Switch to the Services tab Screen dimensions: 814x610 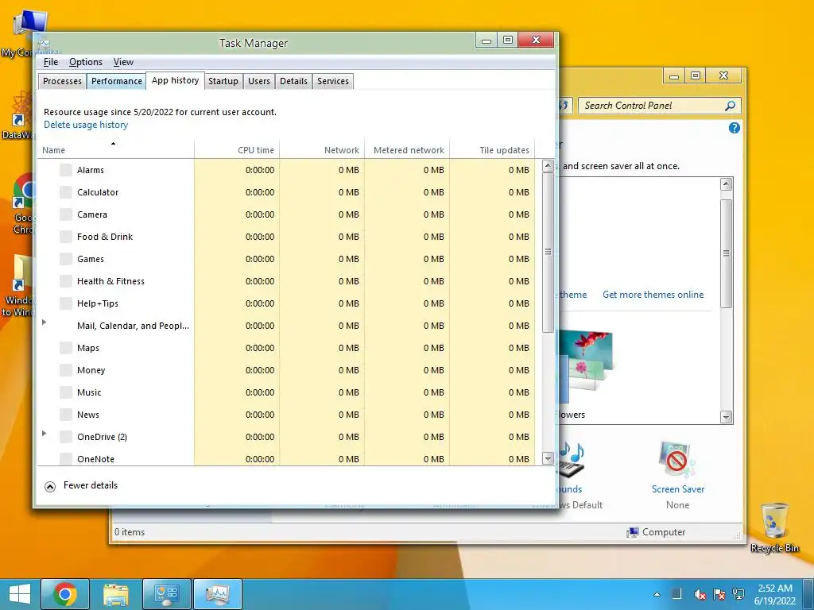tap(333, 82)
